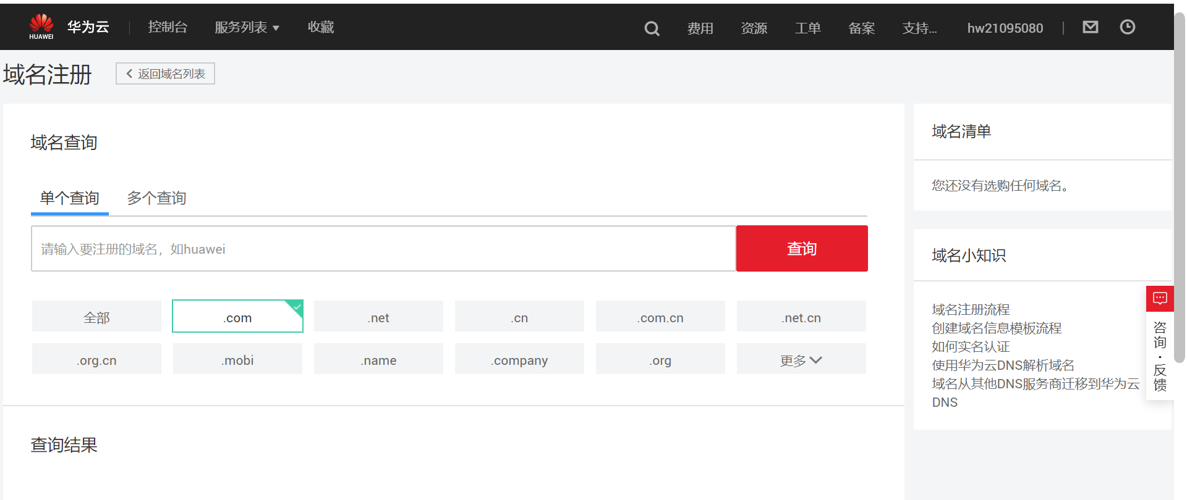Open 使用华为云DNS解析域名 link
The width and height of the screenshot is (1187, 500).
1003,365
